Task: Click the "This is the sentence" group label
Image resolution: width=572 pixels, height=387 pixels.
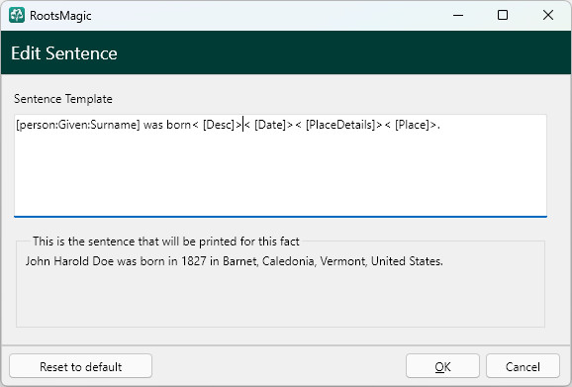Action: pyautogui.click(x=166, y=242)
